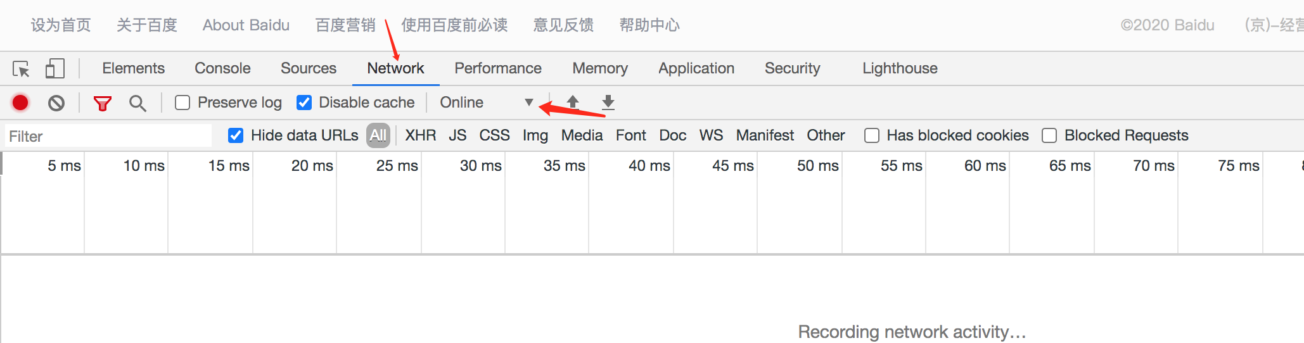Uncheck the Hide data URLs checkbox
1304x343 pixels.
pyautogui.click(x=236, y=135)
